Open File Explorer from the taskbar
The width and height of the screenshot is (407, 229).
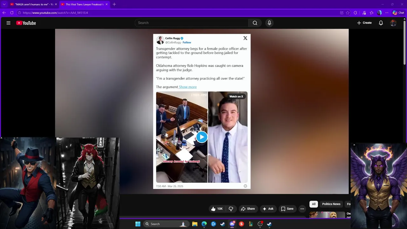[195, 224]
